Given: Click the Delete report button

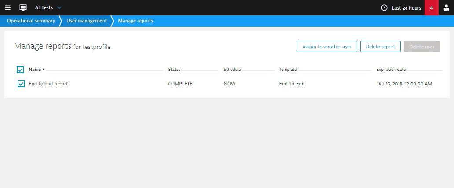Looking at the screenshot, I should 381,47.
